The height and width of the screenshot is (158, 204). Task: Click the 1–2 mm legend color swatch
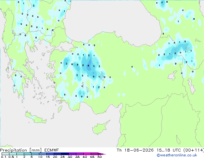pos(20,154)
